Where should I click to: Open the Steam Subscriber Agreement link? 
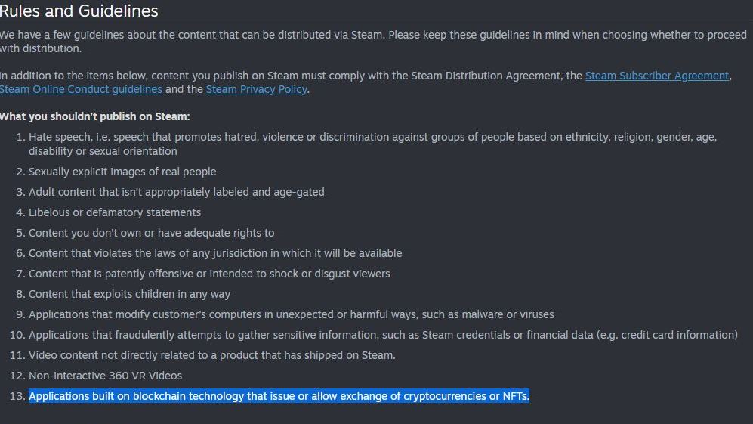tap(657, 76)
